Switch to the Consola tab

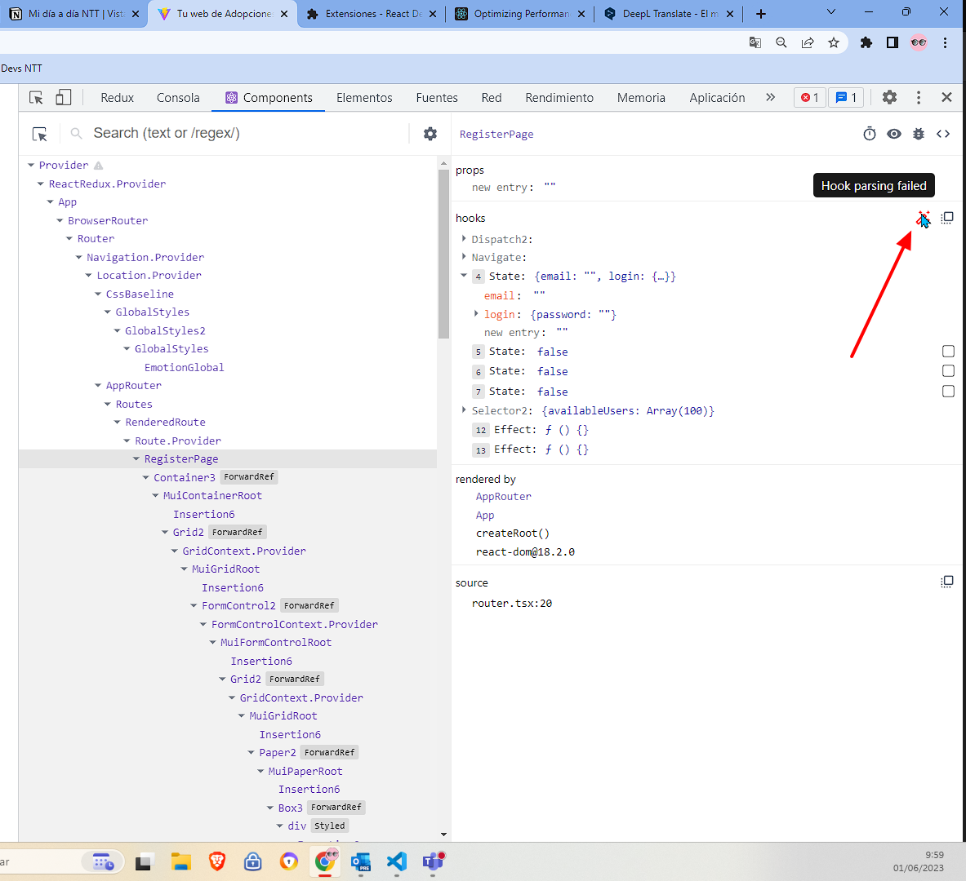[178, 97]
